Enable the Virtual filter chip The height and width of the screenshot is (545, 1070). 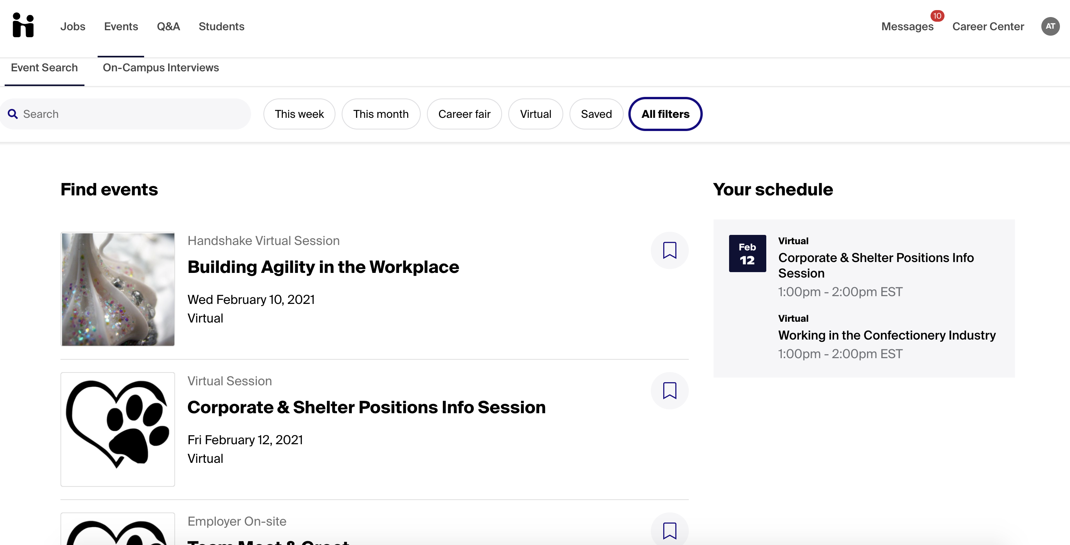[535, 114]
